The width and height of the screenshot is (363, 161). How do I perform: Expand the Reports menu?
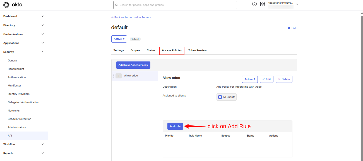pos(24,153)
